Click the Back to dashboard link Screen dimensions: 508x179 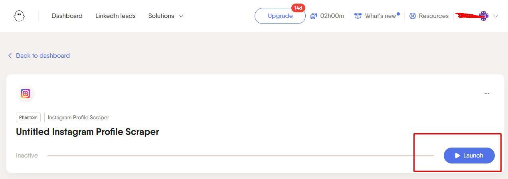(43, 56)
